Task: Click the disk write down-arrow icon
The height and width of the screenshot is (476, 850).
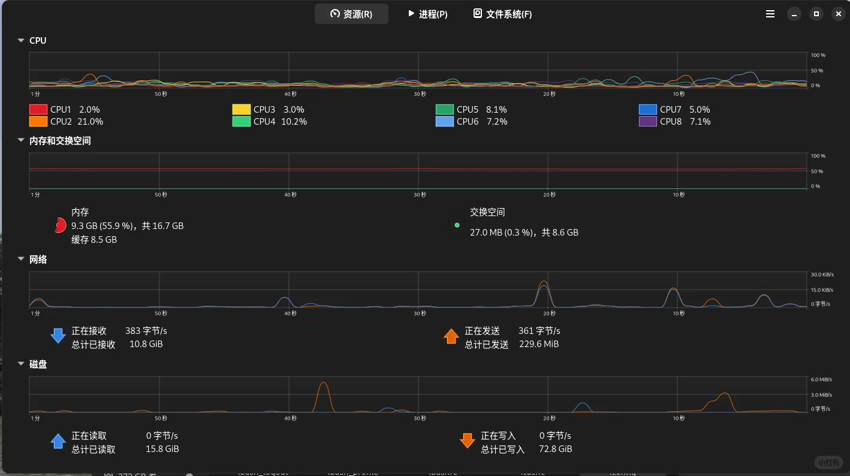Action: (468, 441)
